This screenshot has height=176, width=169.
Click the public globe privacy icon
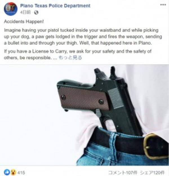(x=36, y=12)
